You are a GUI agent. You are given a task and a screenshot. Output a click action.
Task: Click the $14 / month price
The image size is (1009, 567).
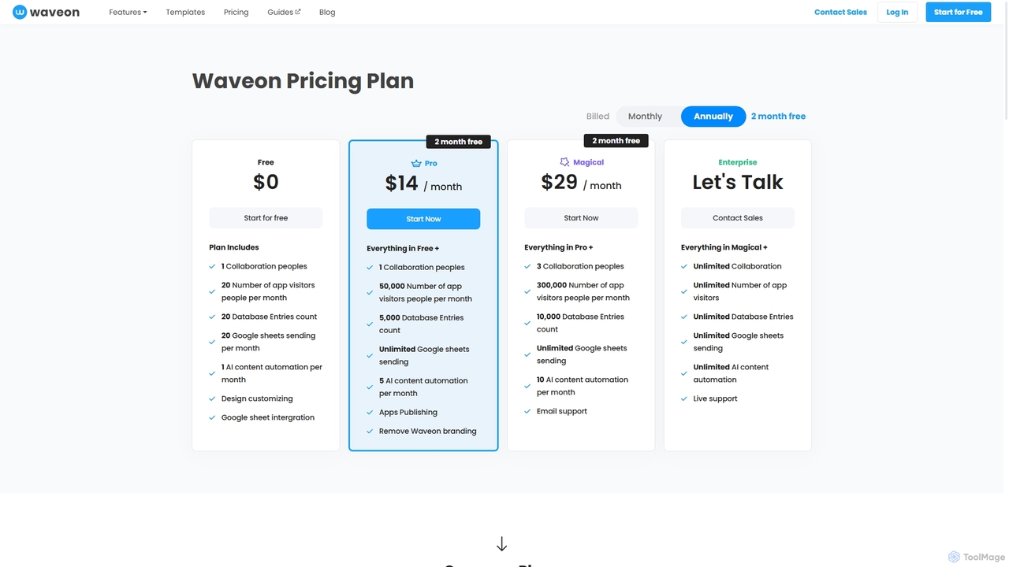[x=423, y=183]
